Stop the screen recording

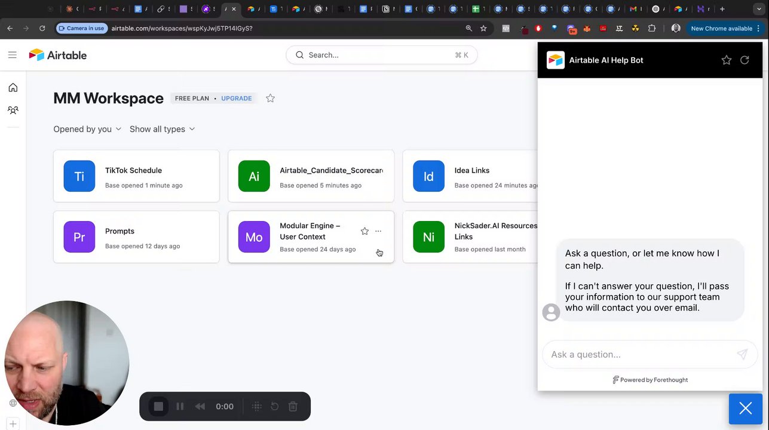(x=158, y=407)
